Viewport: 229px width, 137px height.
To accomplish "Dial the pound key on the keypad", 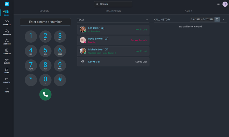I will click(60, 80).
